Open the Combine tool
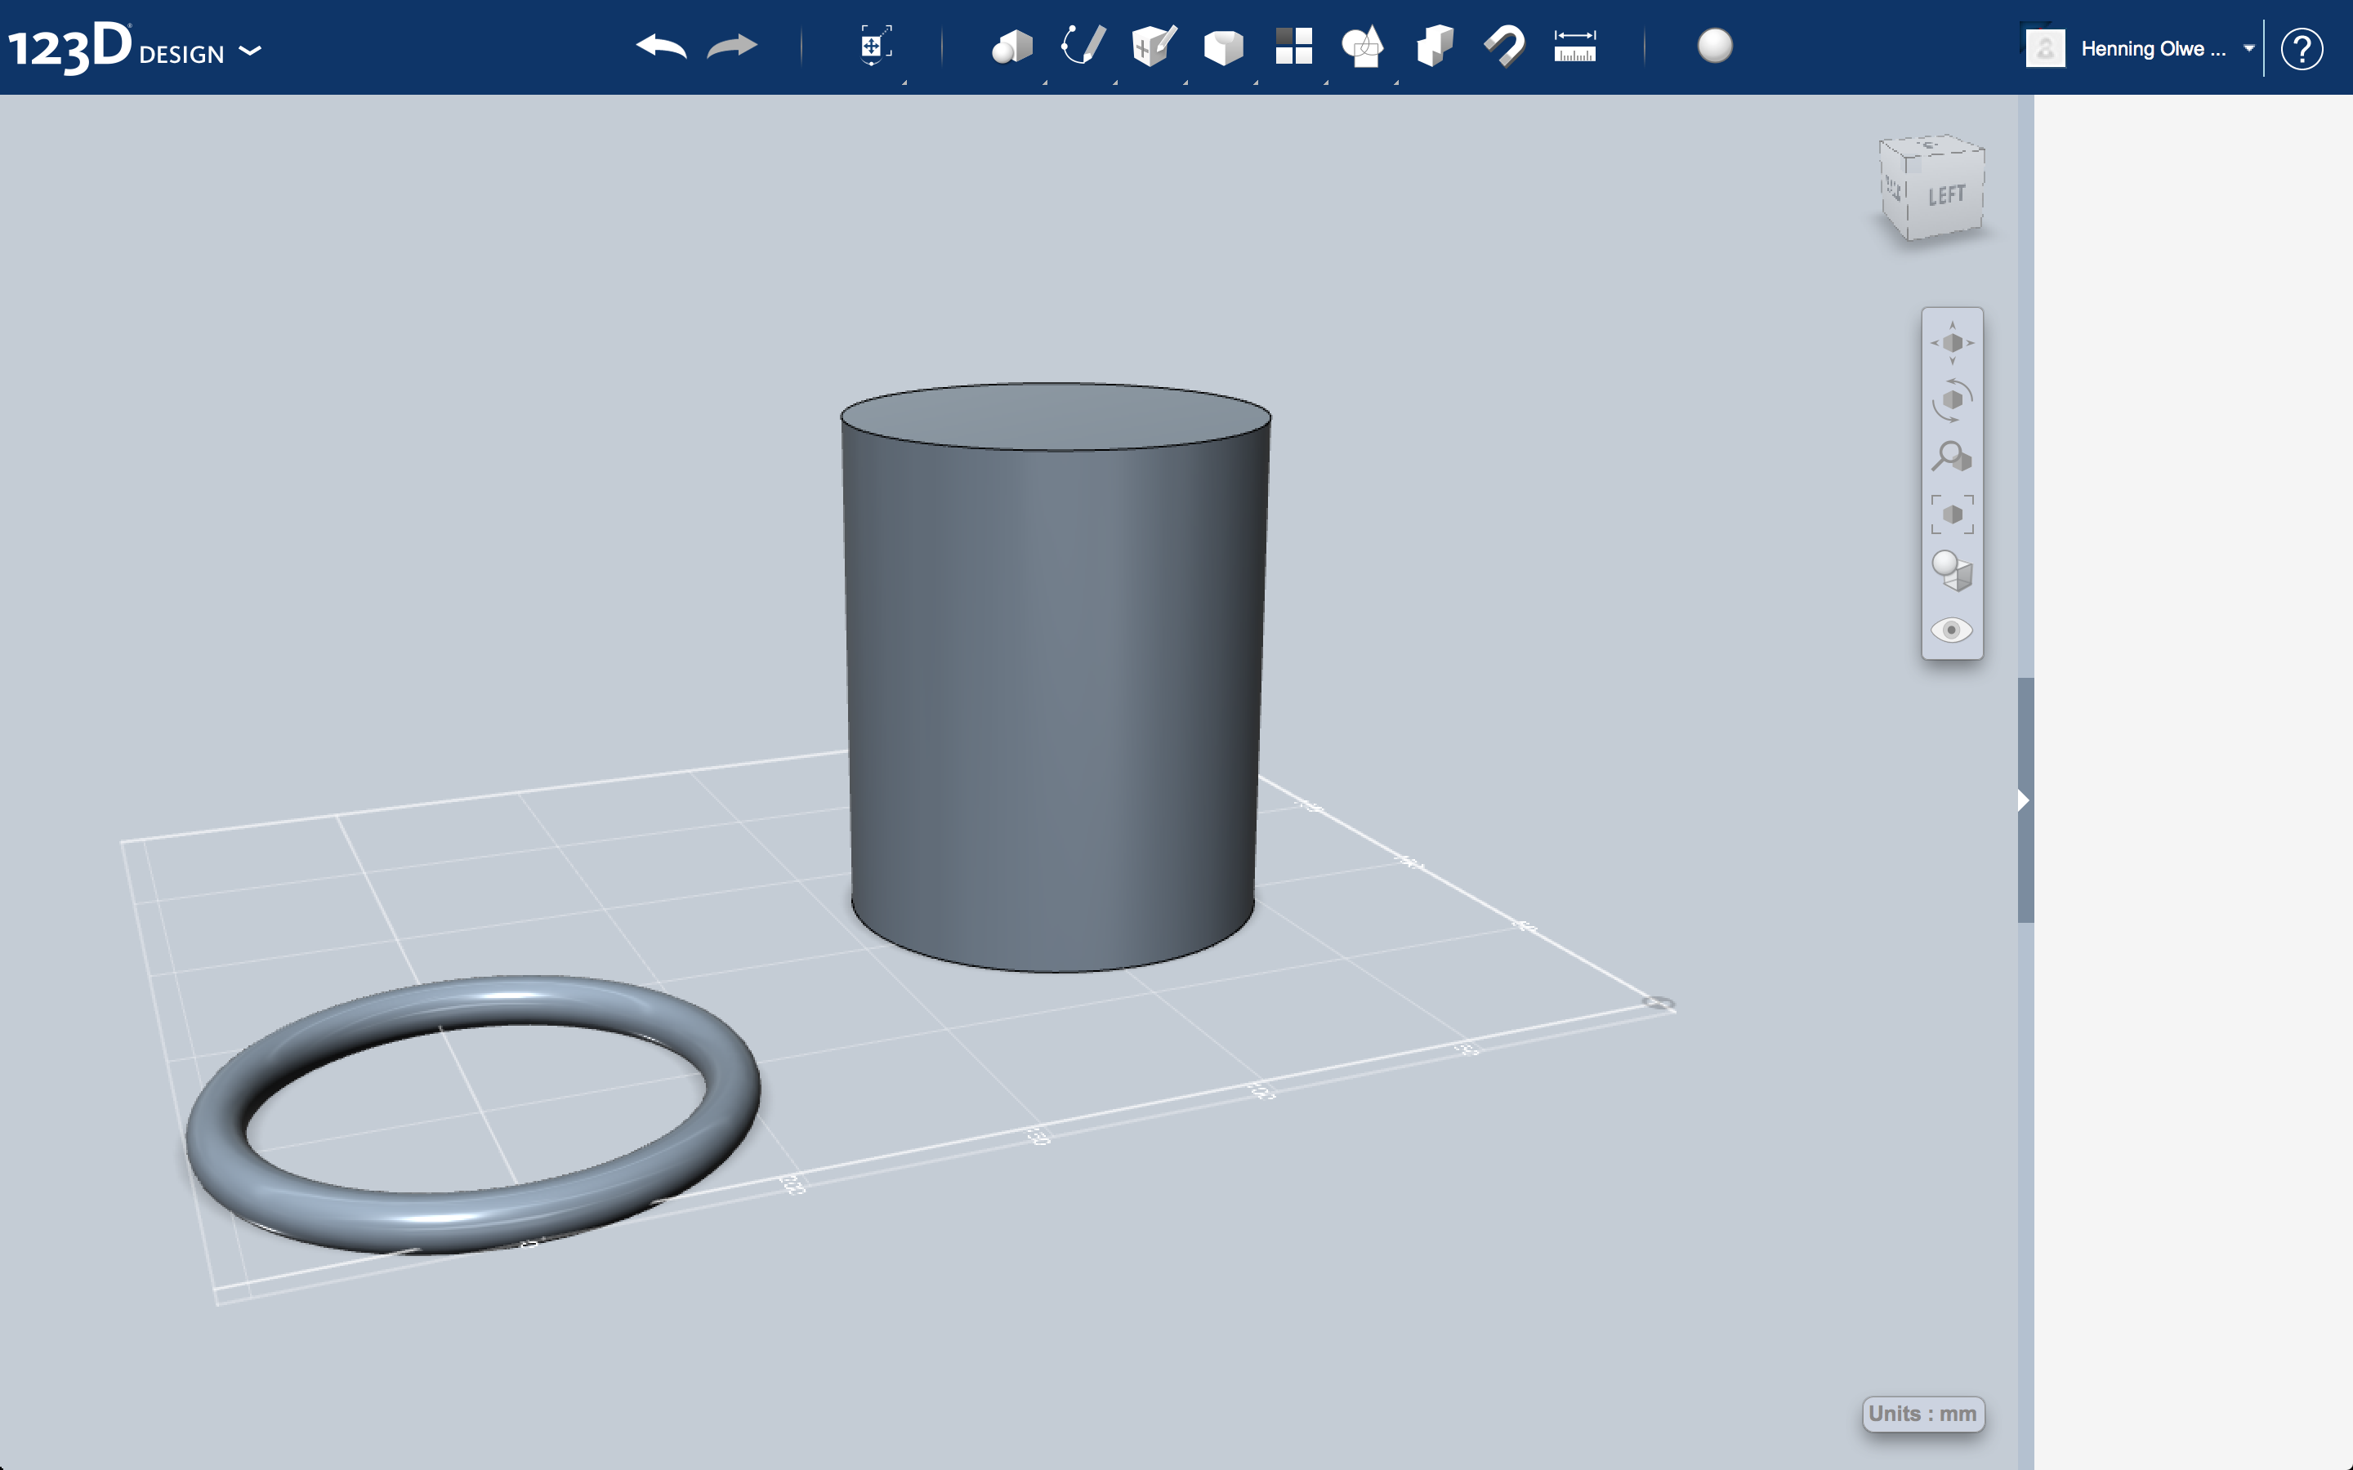The height and width of the screenshot is (1470, 2353). tap(1434, 46)
